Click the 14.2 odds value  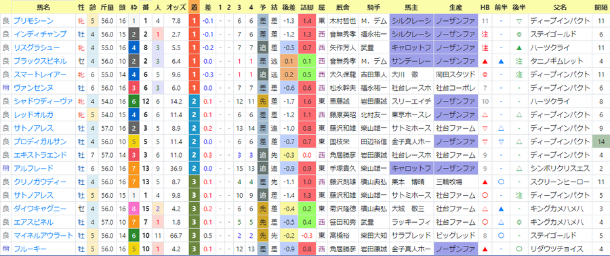(x=176, y=102)
